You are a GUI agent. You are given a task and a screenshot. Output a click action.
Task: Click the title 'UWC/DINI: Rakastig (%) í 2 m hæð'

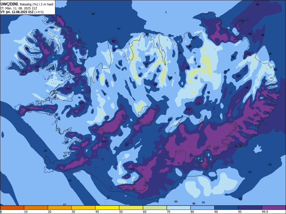click(x=27, y=4)
